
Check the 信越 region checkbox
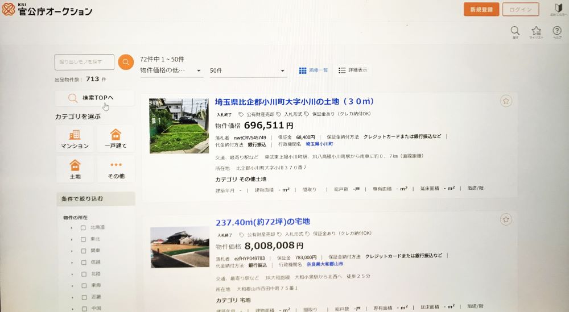[x=84, y=263]
